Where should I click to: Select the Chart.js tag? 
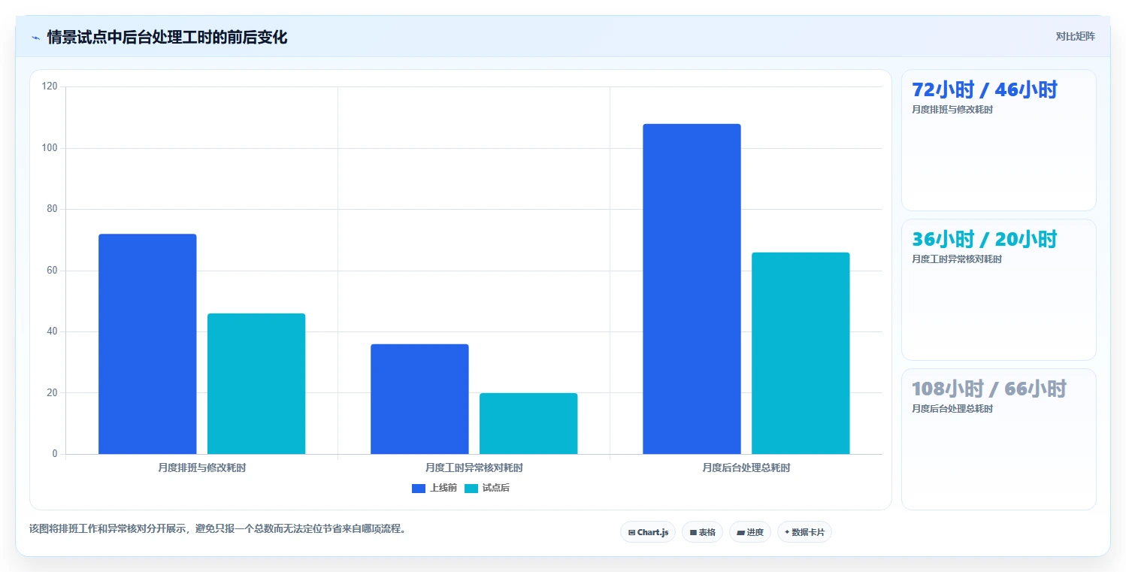(x=648, y=532)
